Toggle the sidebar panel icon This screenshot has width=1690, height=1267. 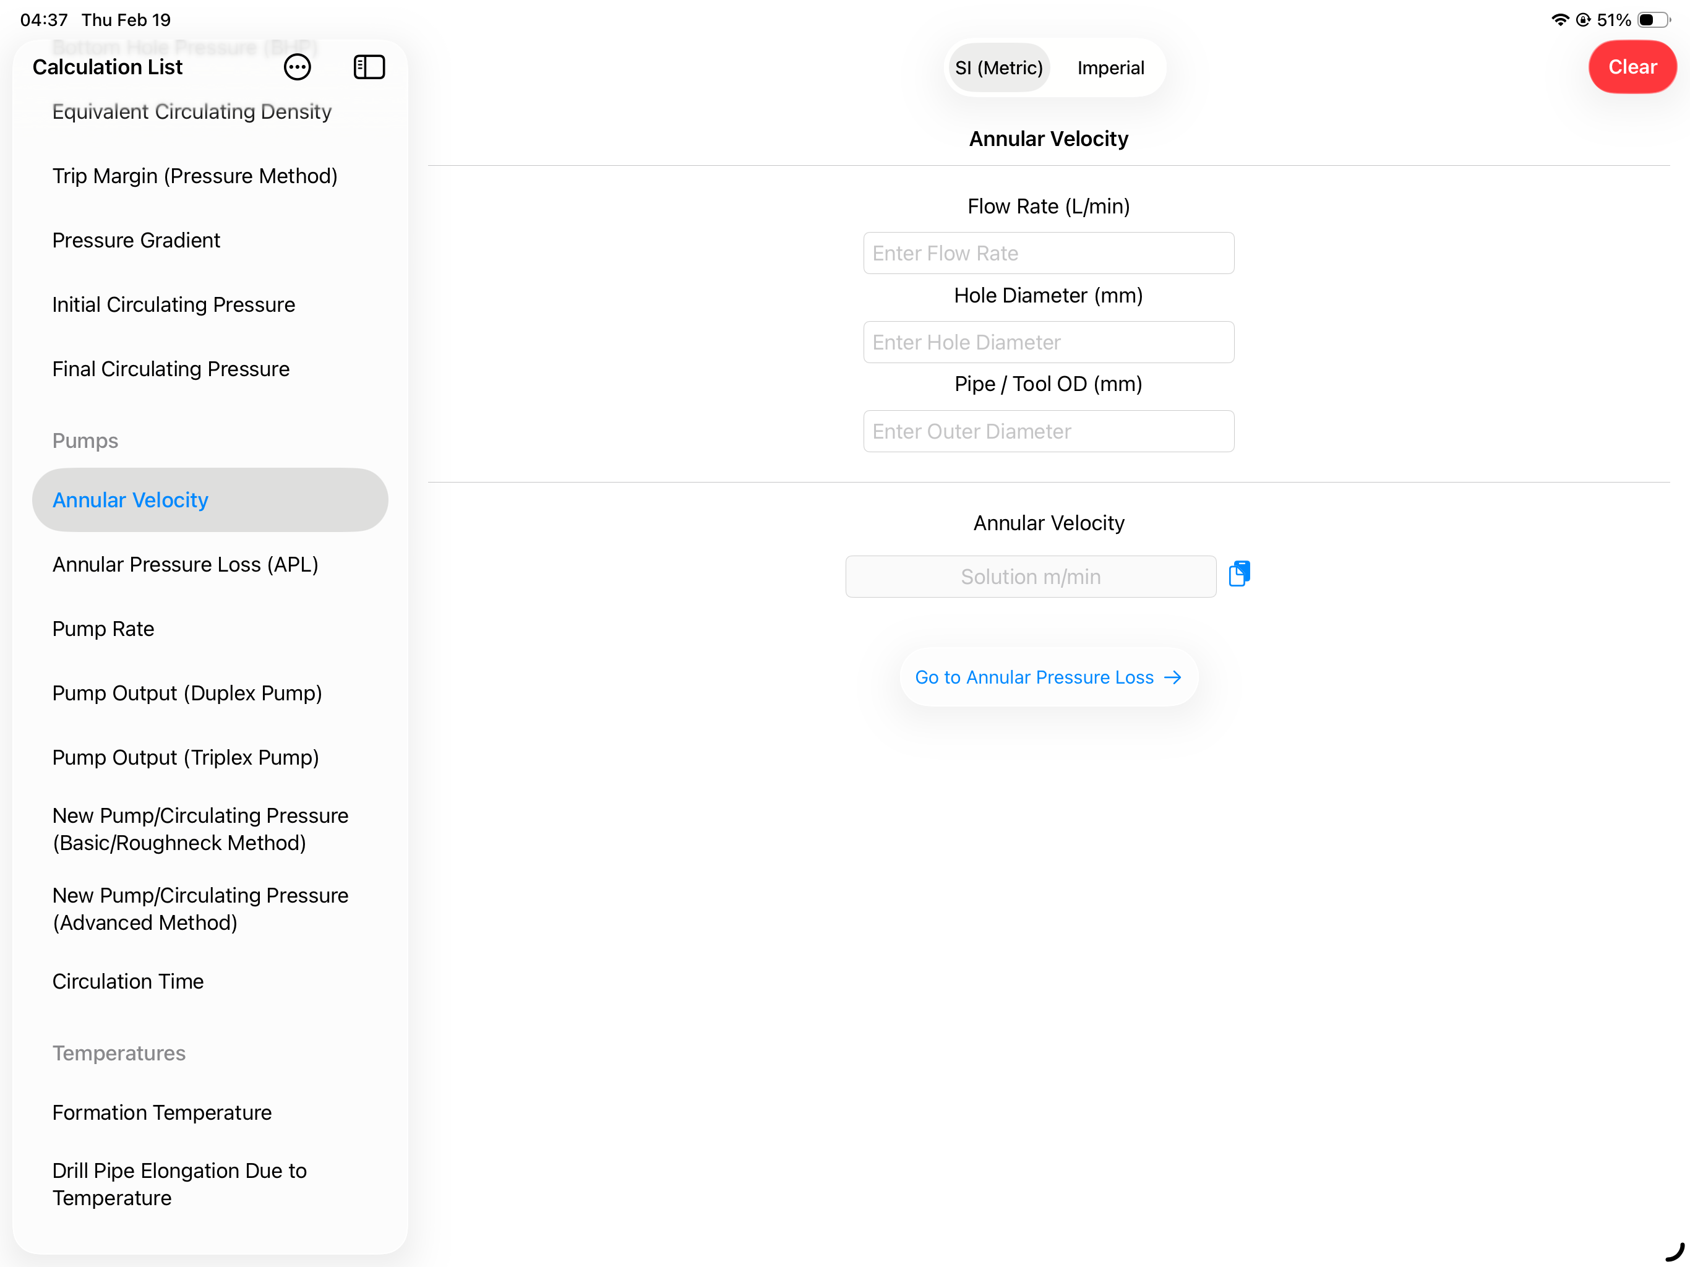point(369,67)
